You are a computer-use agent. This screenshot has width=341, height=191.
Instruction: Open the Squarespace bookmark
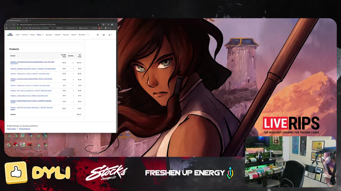click(x=84, y=28)
